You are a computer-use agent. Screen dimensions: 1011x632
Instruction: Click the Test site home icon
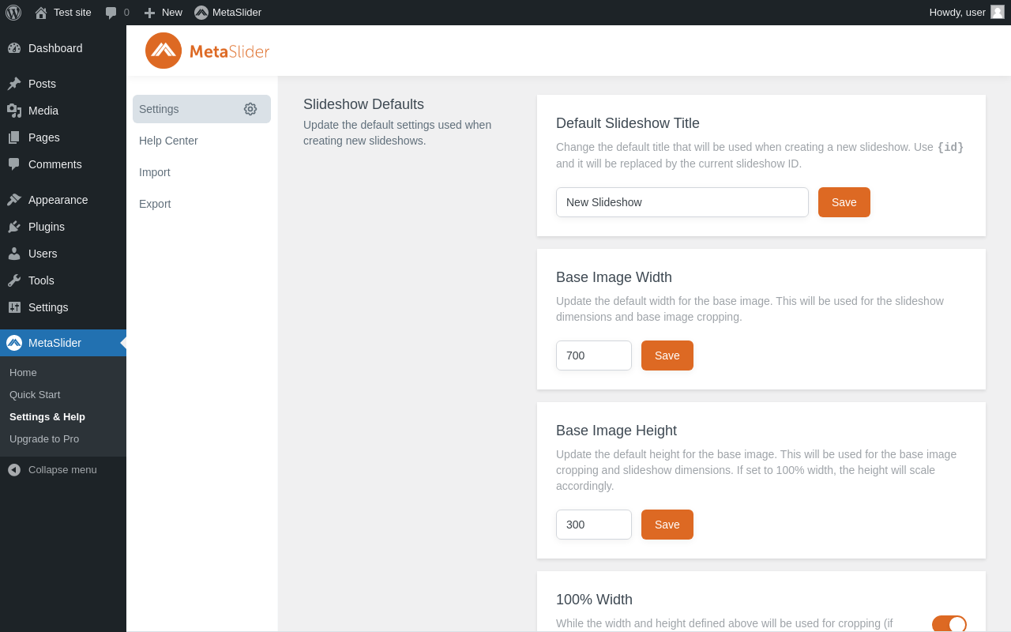[x=41, y=13]
